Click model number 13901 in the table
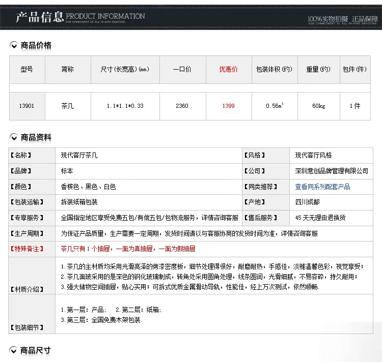382x362 pixels. [x=26, y=106]
